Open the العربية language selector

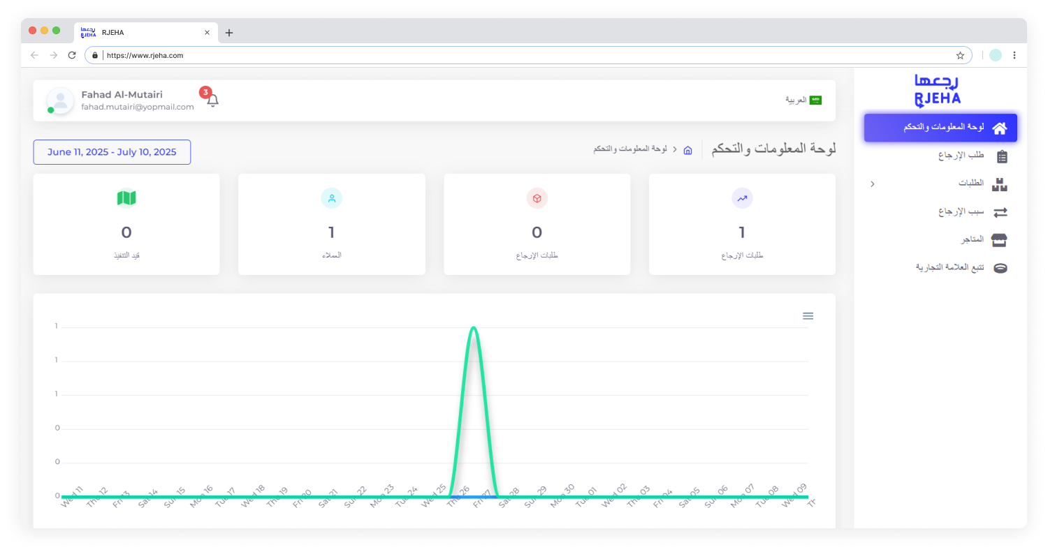[803, 100]
